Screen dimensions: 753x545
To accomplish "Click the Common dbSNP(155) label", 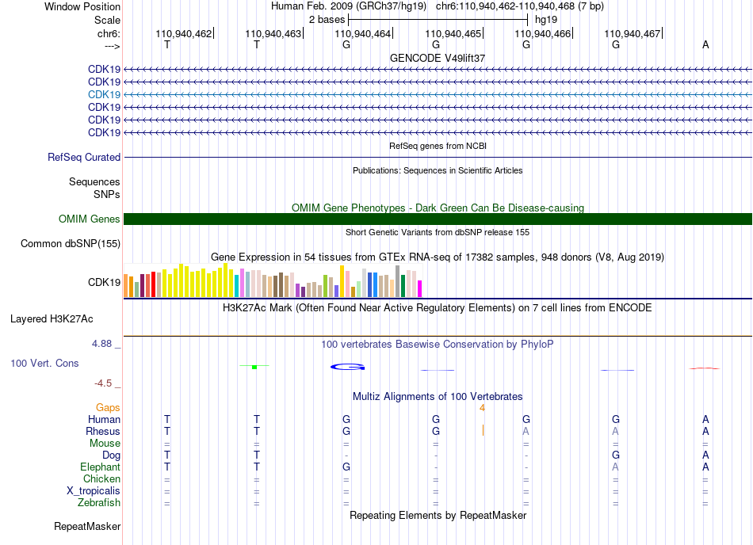I will pos(70,244).
